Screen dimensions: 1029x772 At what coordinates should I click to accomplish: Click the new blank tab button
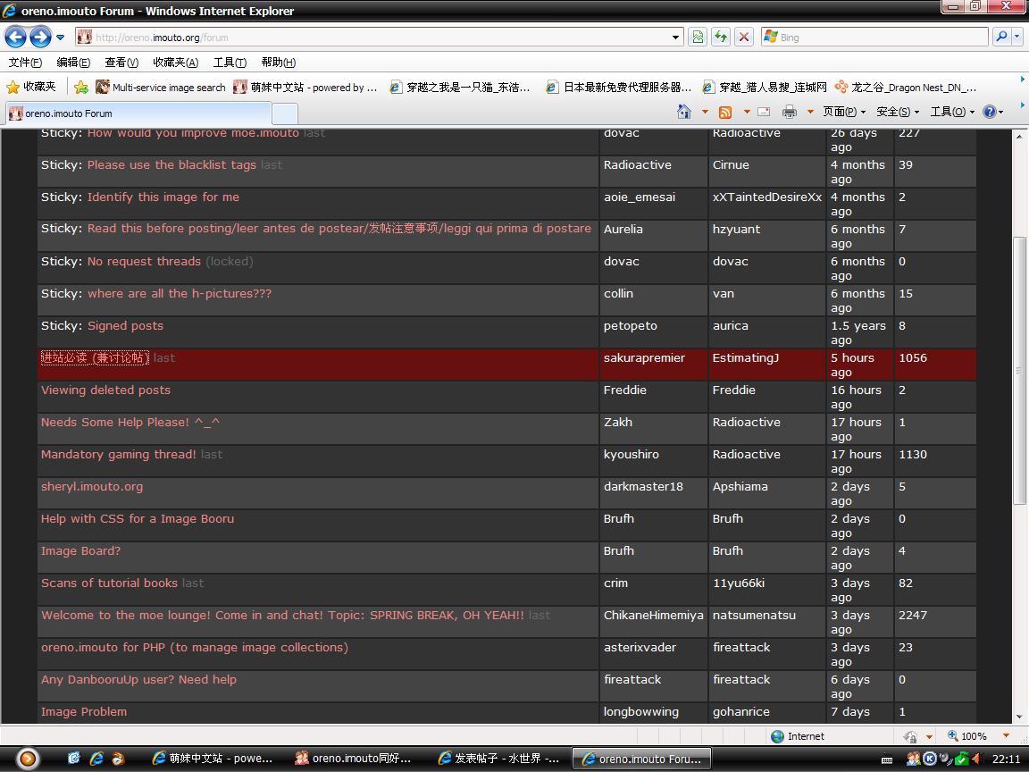285,113
